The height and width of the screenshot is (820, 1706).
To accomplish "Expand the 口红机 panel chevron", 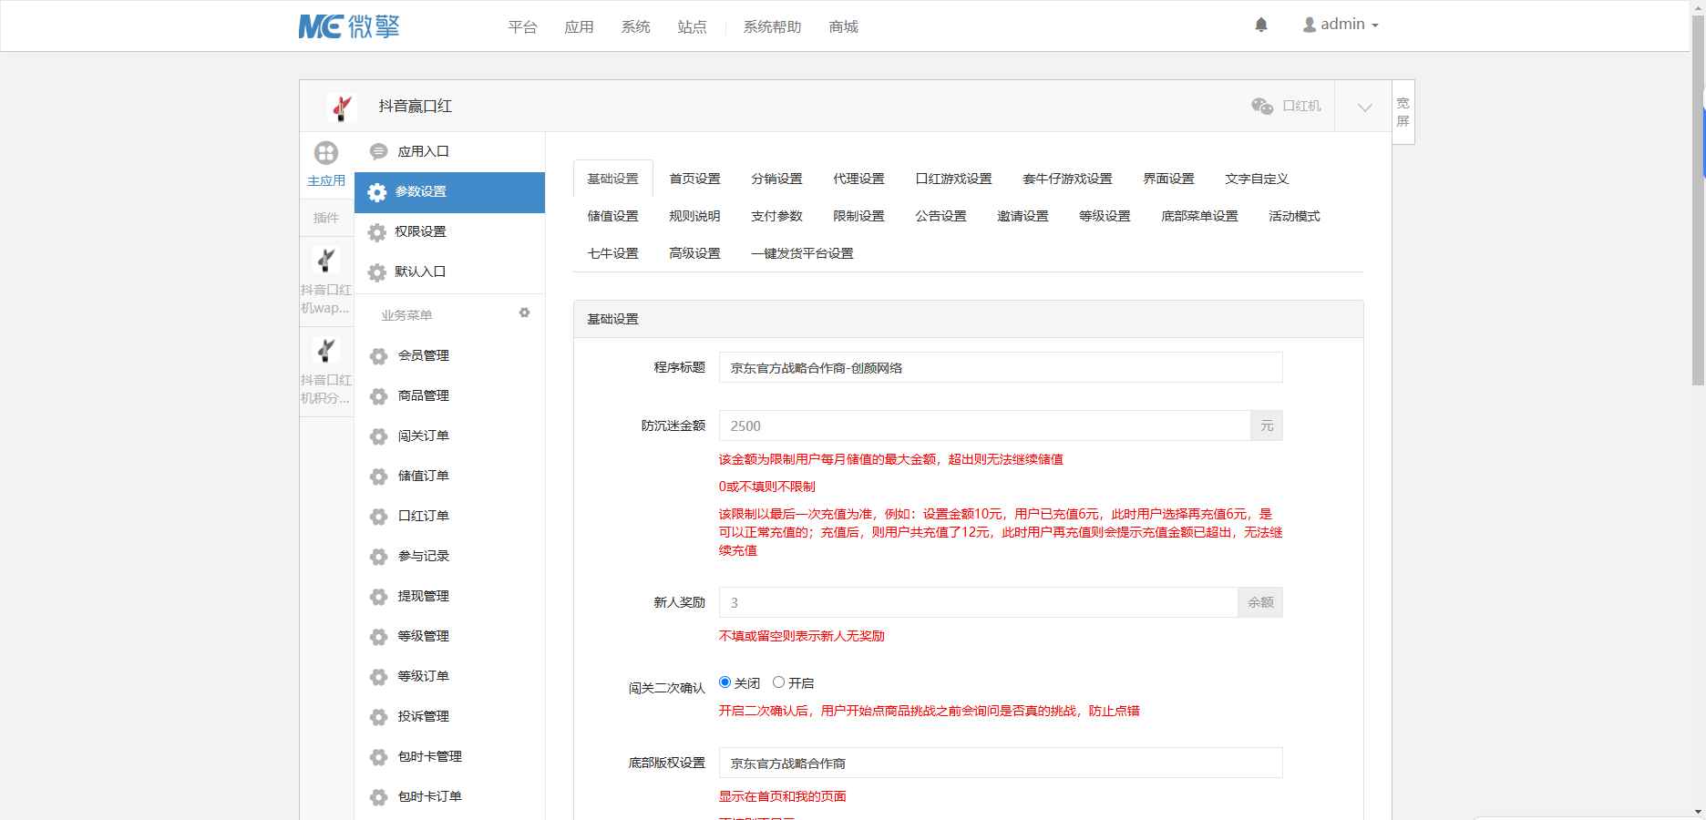I will coord(1362,107).
